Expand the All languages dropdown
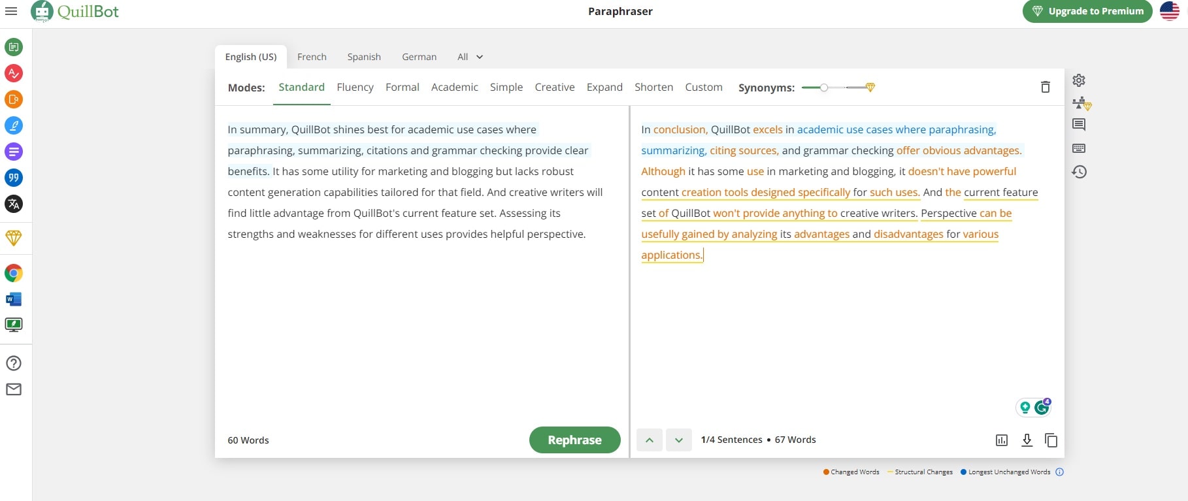Viewport: 1188px width, 501px height. [470, 57]
